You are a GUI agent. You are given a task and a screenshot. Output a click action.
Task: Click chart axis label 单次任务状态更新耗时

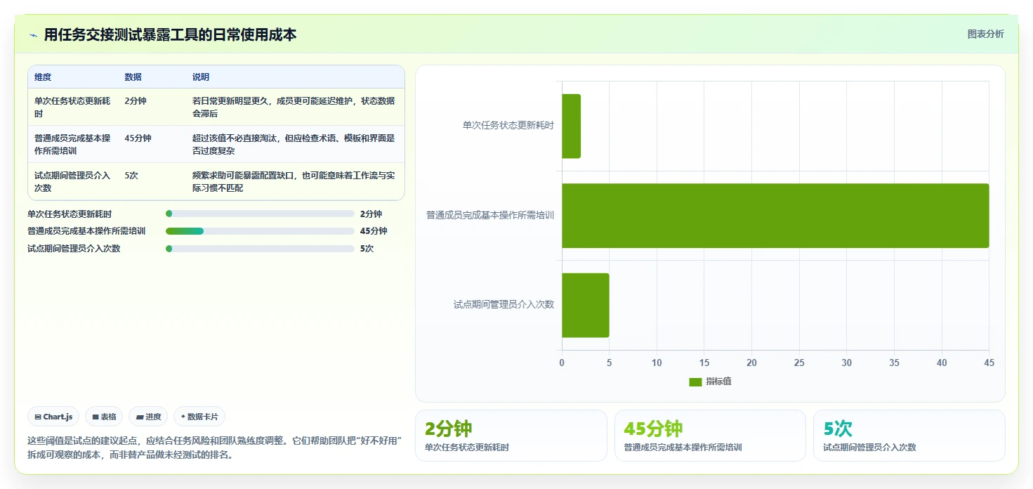coord(508,126)
